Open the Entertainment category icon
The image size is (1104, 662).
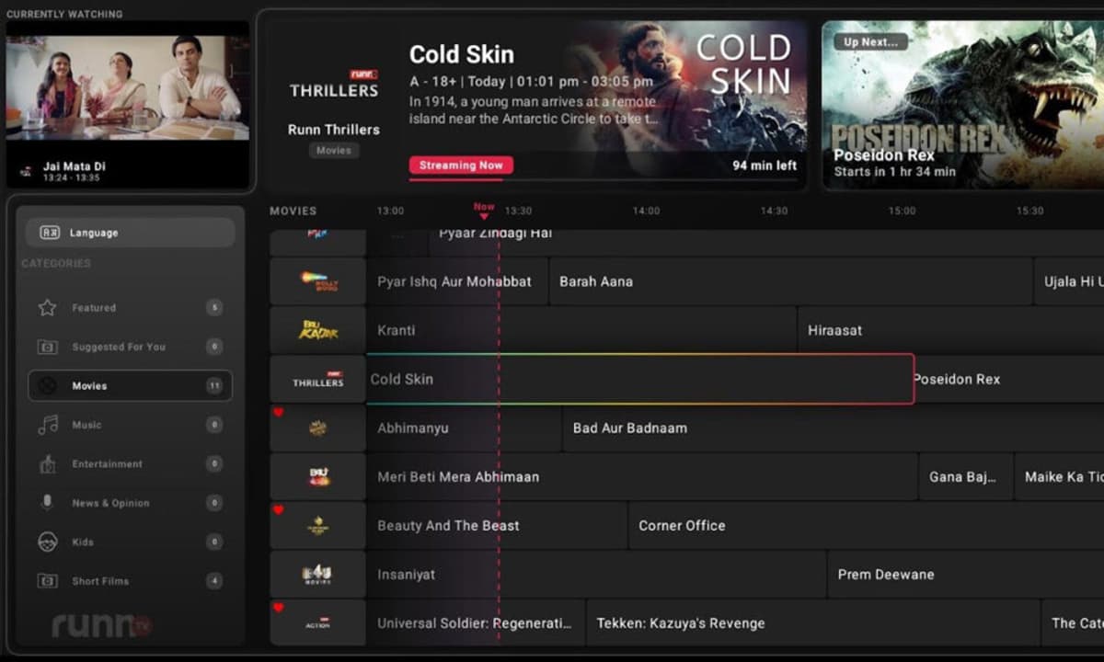tap(47, 464)
